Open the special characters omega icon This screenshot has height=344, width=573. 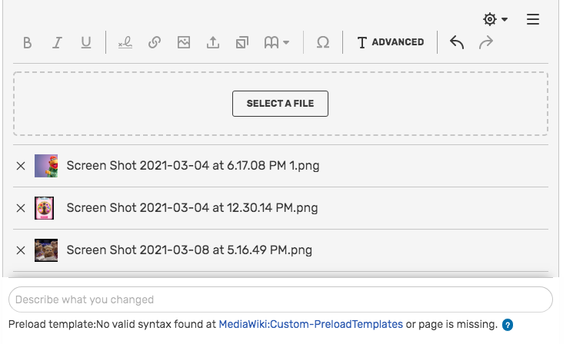click(323, 43)
